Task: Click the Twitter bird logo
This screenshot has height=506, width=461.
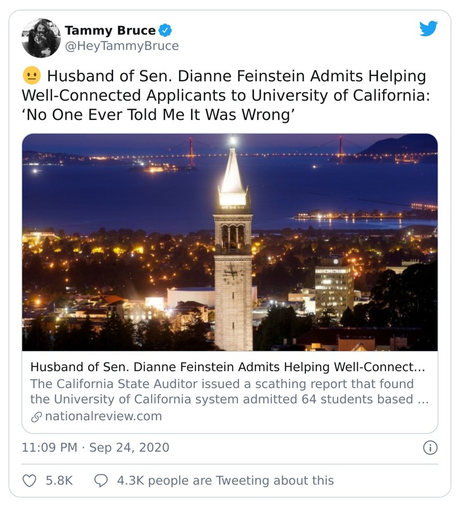Action: pyautogui.click(x=428, y=29)
